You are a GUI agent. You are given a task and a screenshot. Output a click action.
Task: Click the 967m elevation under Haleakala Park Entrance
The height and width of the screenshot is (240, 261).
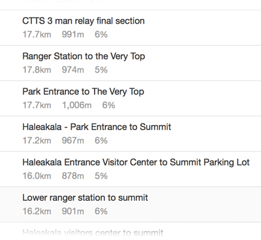73,141
